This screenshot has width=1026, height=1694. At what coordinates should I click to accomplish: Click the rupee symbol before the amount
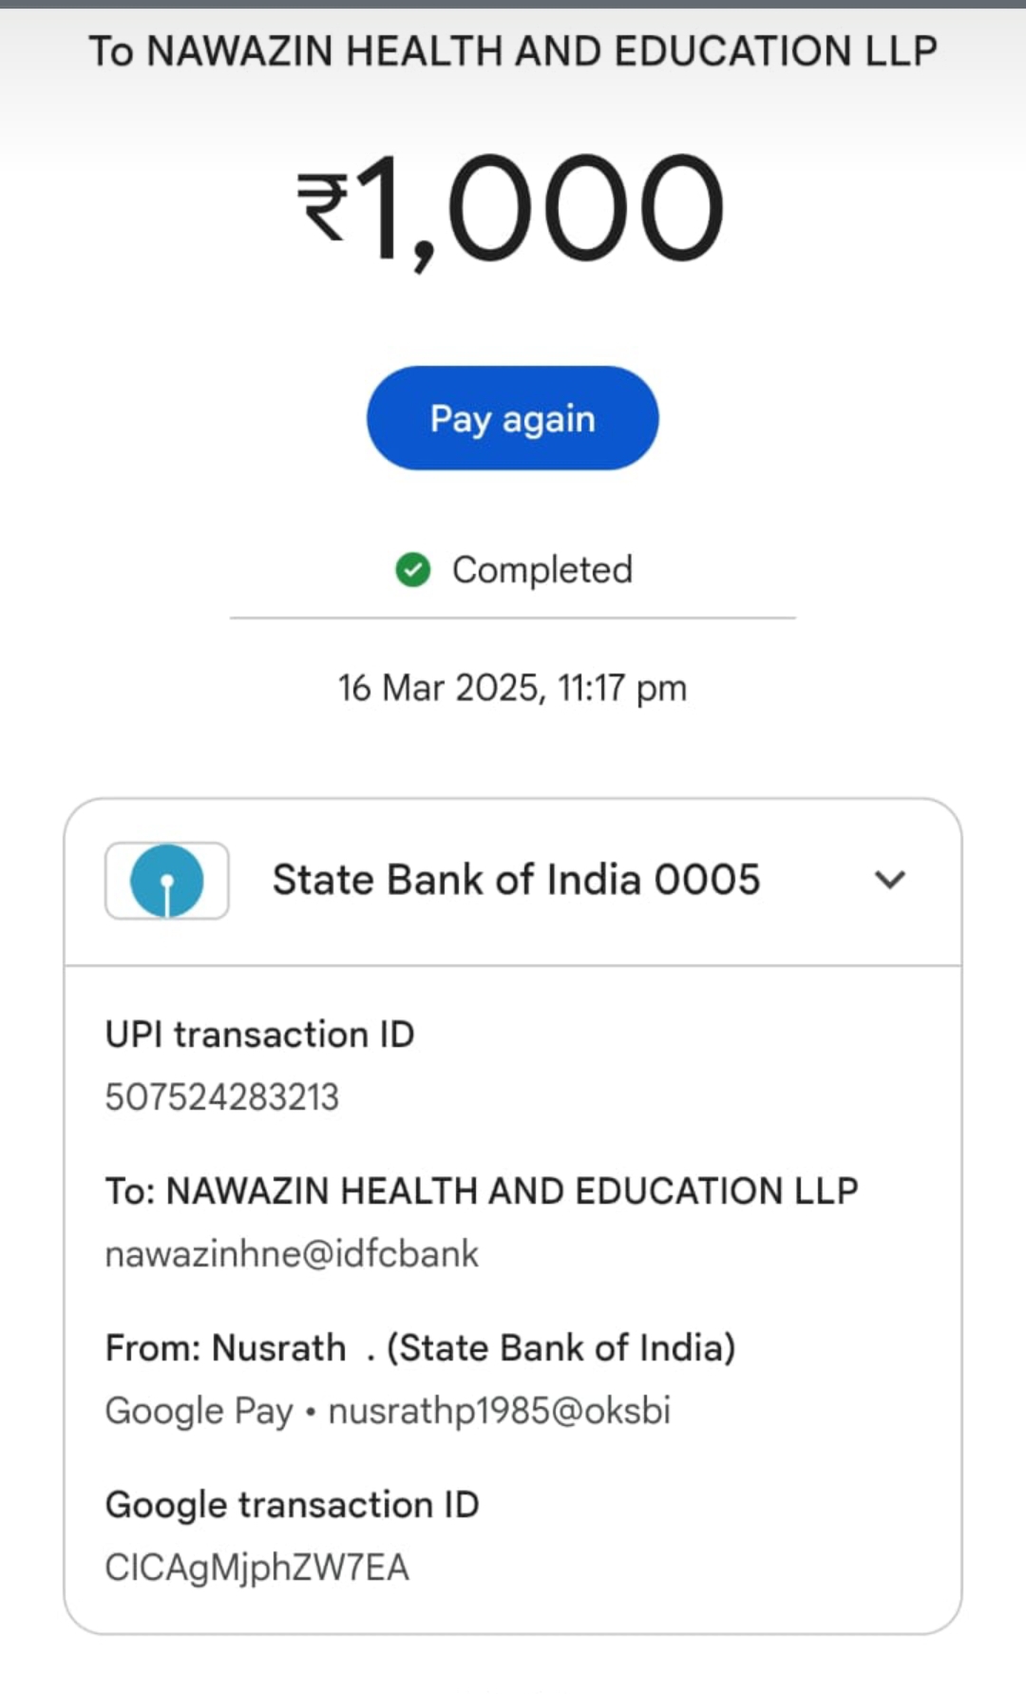(323, 206)
